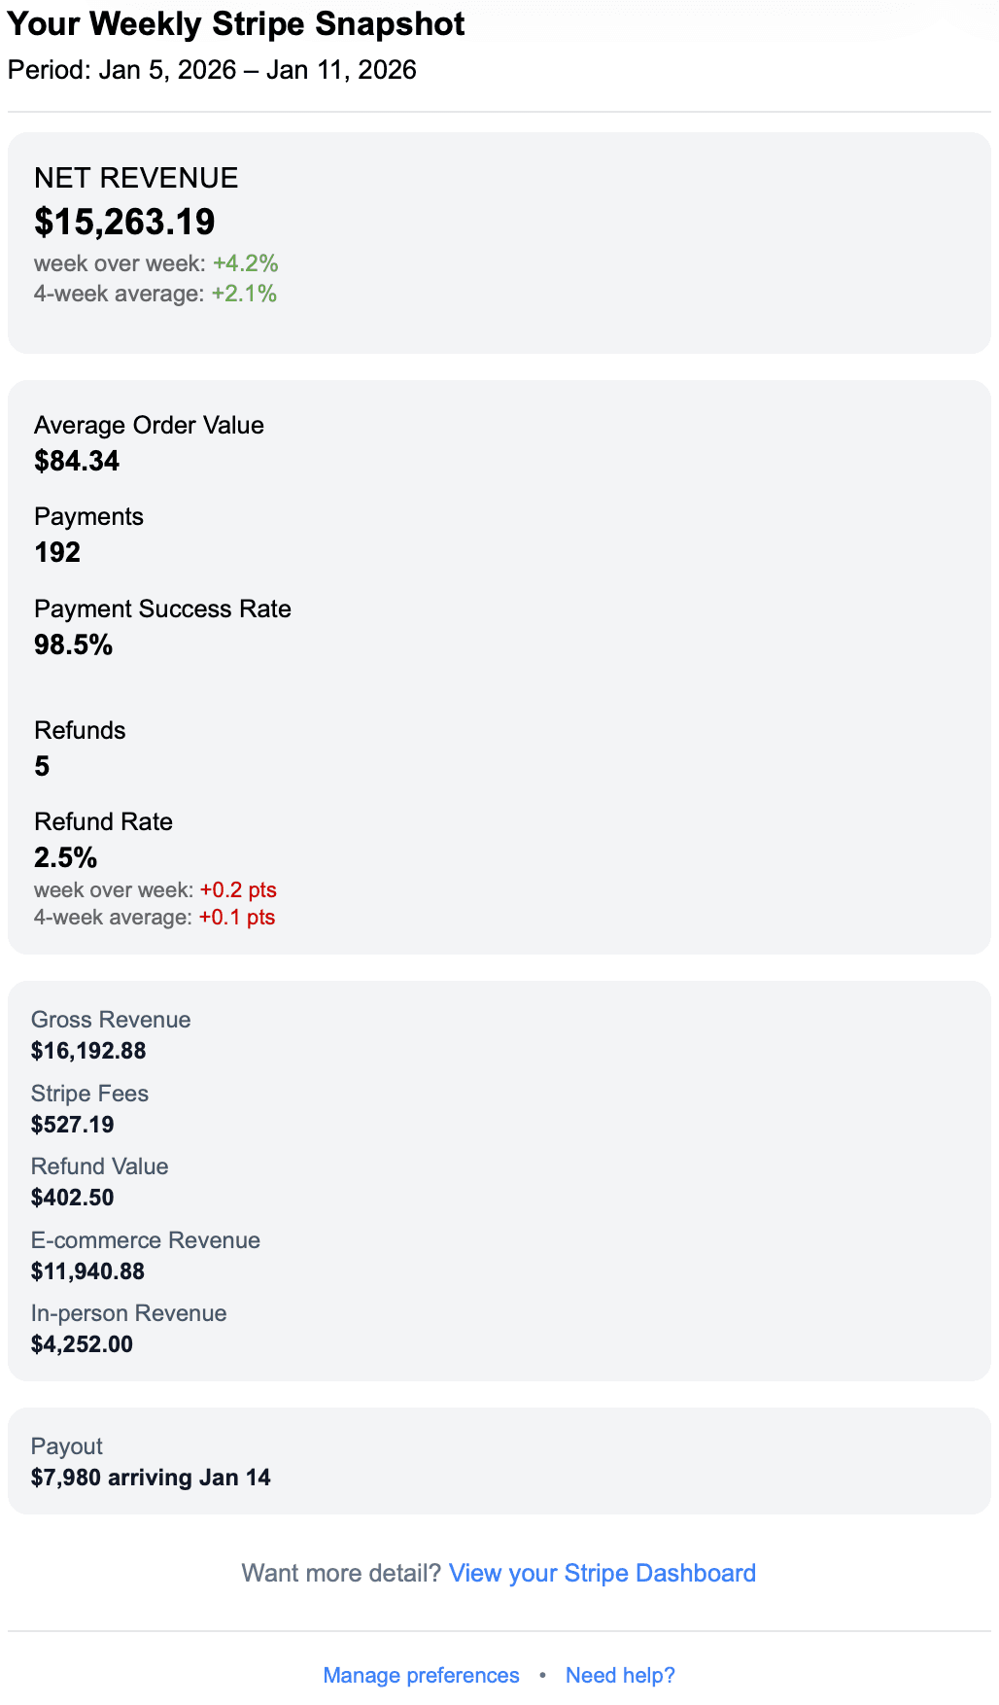Select the Refund Rate 2.5% figure
The width and height of the screenshot is (999, 1705).
[66, 857]
